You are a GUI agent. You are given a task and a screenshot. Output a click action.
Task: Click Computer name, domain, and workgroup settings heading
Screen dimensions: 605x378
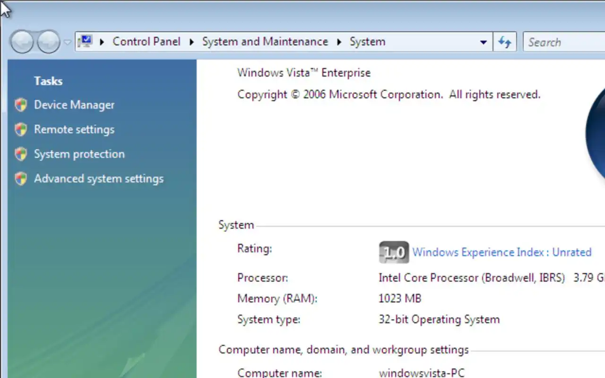click(x=344, y=350)
